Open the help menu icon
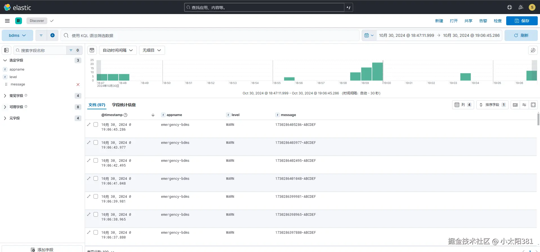This screenshot has width=540, height=252. pos(510,7)
